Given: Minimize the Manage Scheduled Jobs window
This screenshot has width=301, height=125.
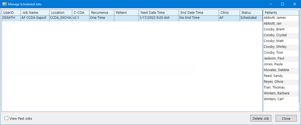Looking at the screenshot, I should (x=270, y=4).
